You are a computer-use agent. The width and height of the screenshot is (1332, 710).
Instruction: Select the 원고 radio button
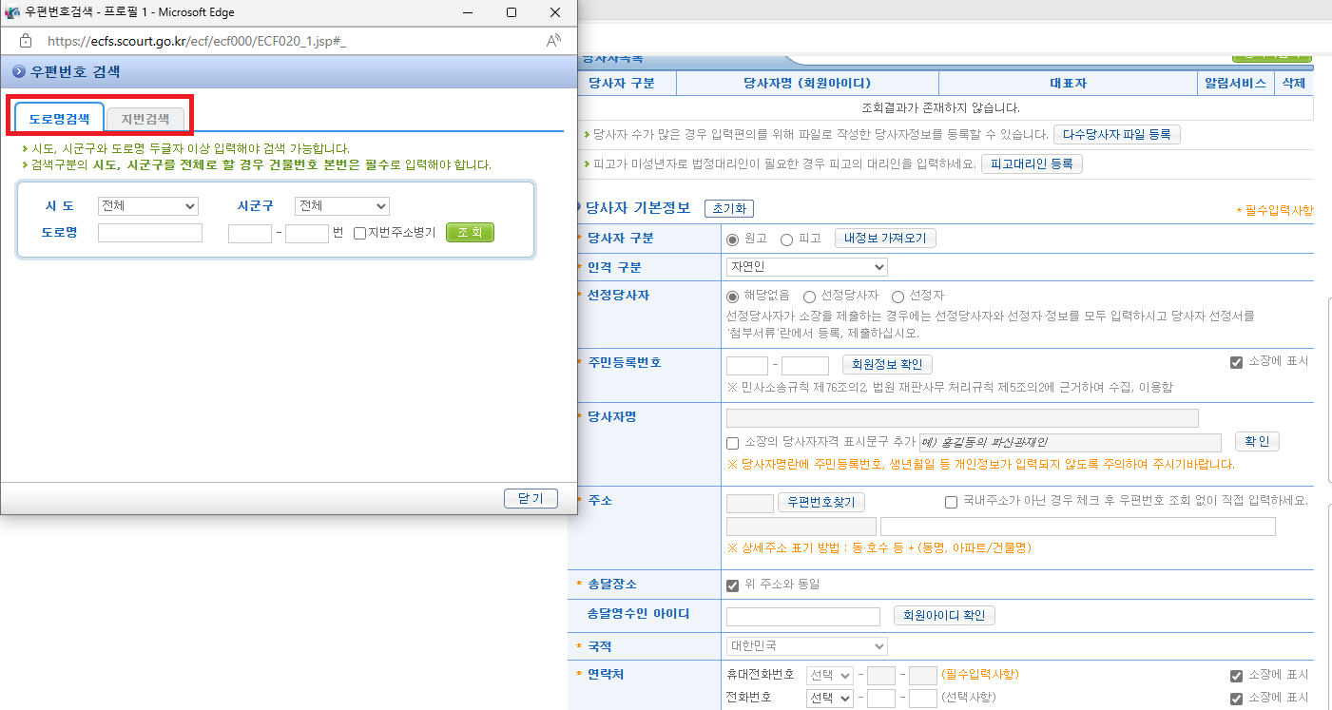point(732,240)
